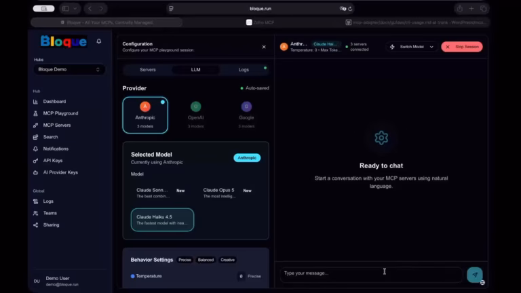The width and height of the screenshot is (521, 293).
Task: Click the Stop Session button
Action: point(462,47)
